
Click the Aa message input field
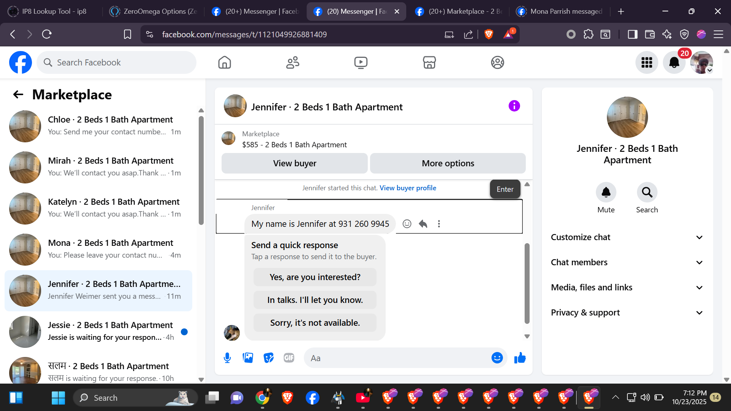click(x=396, y=358)
